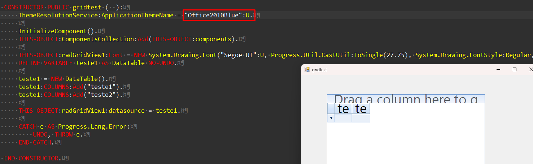Minimize the gridtest window
Viewport: 533px width, 164px height.
tap(498, 69)
